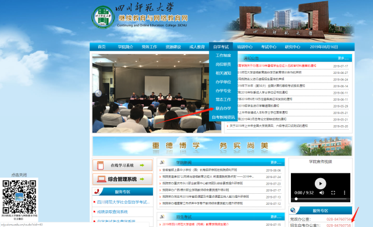Open video fullscreen mode icon
Viewport: 373px width, 227px height.
tap(333, 193)
